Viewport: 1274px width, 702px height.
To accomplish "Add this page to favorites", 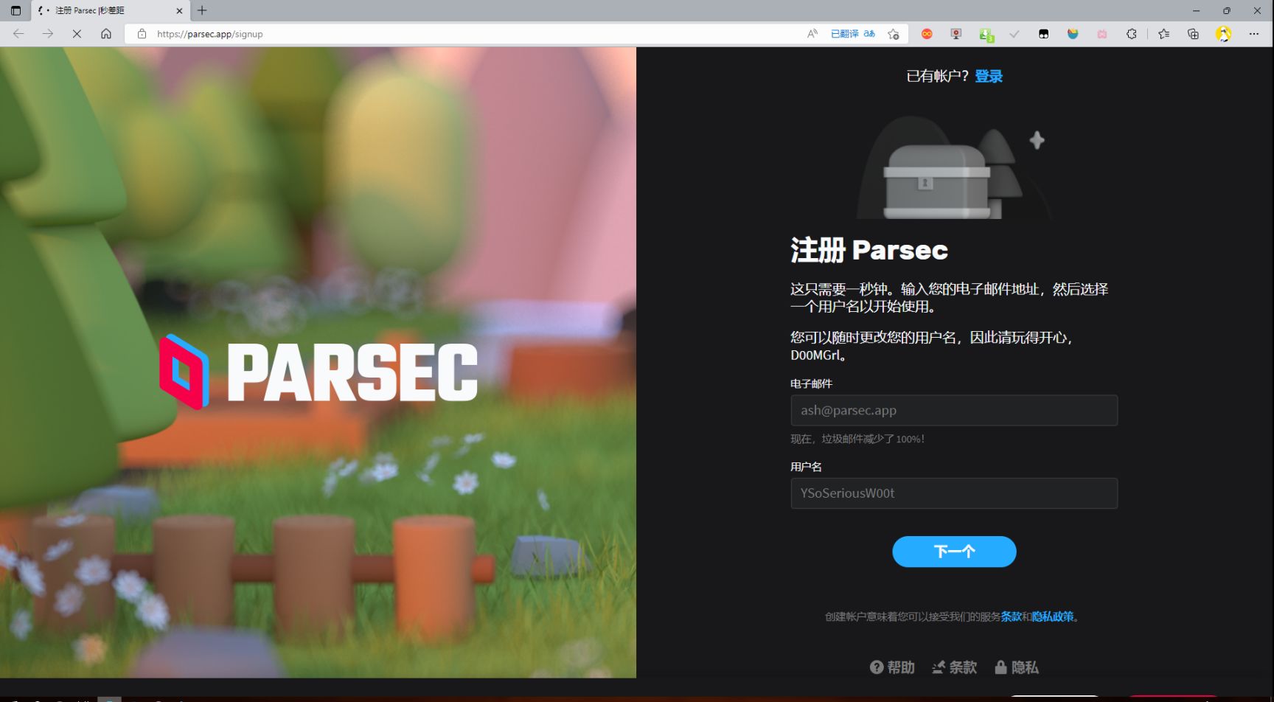I will click(x=894, y=34).
